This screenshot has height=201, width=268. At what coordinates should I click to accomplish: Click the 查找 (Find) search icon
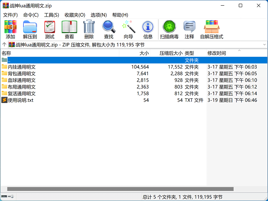(x=109, y=29)
